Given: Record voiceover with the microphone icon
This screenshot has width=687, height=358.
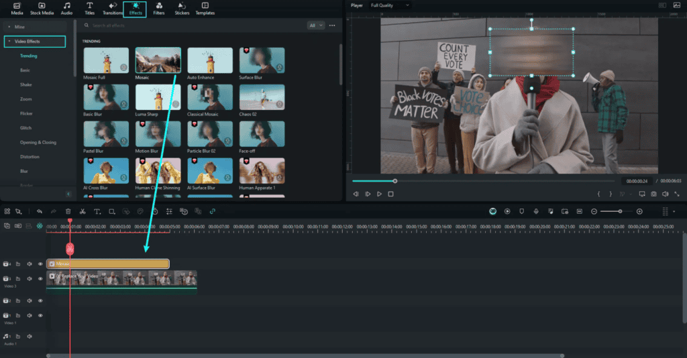Looking at the screenshot, I should click(x=536, y=211).
